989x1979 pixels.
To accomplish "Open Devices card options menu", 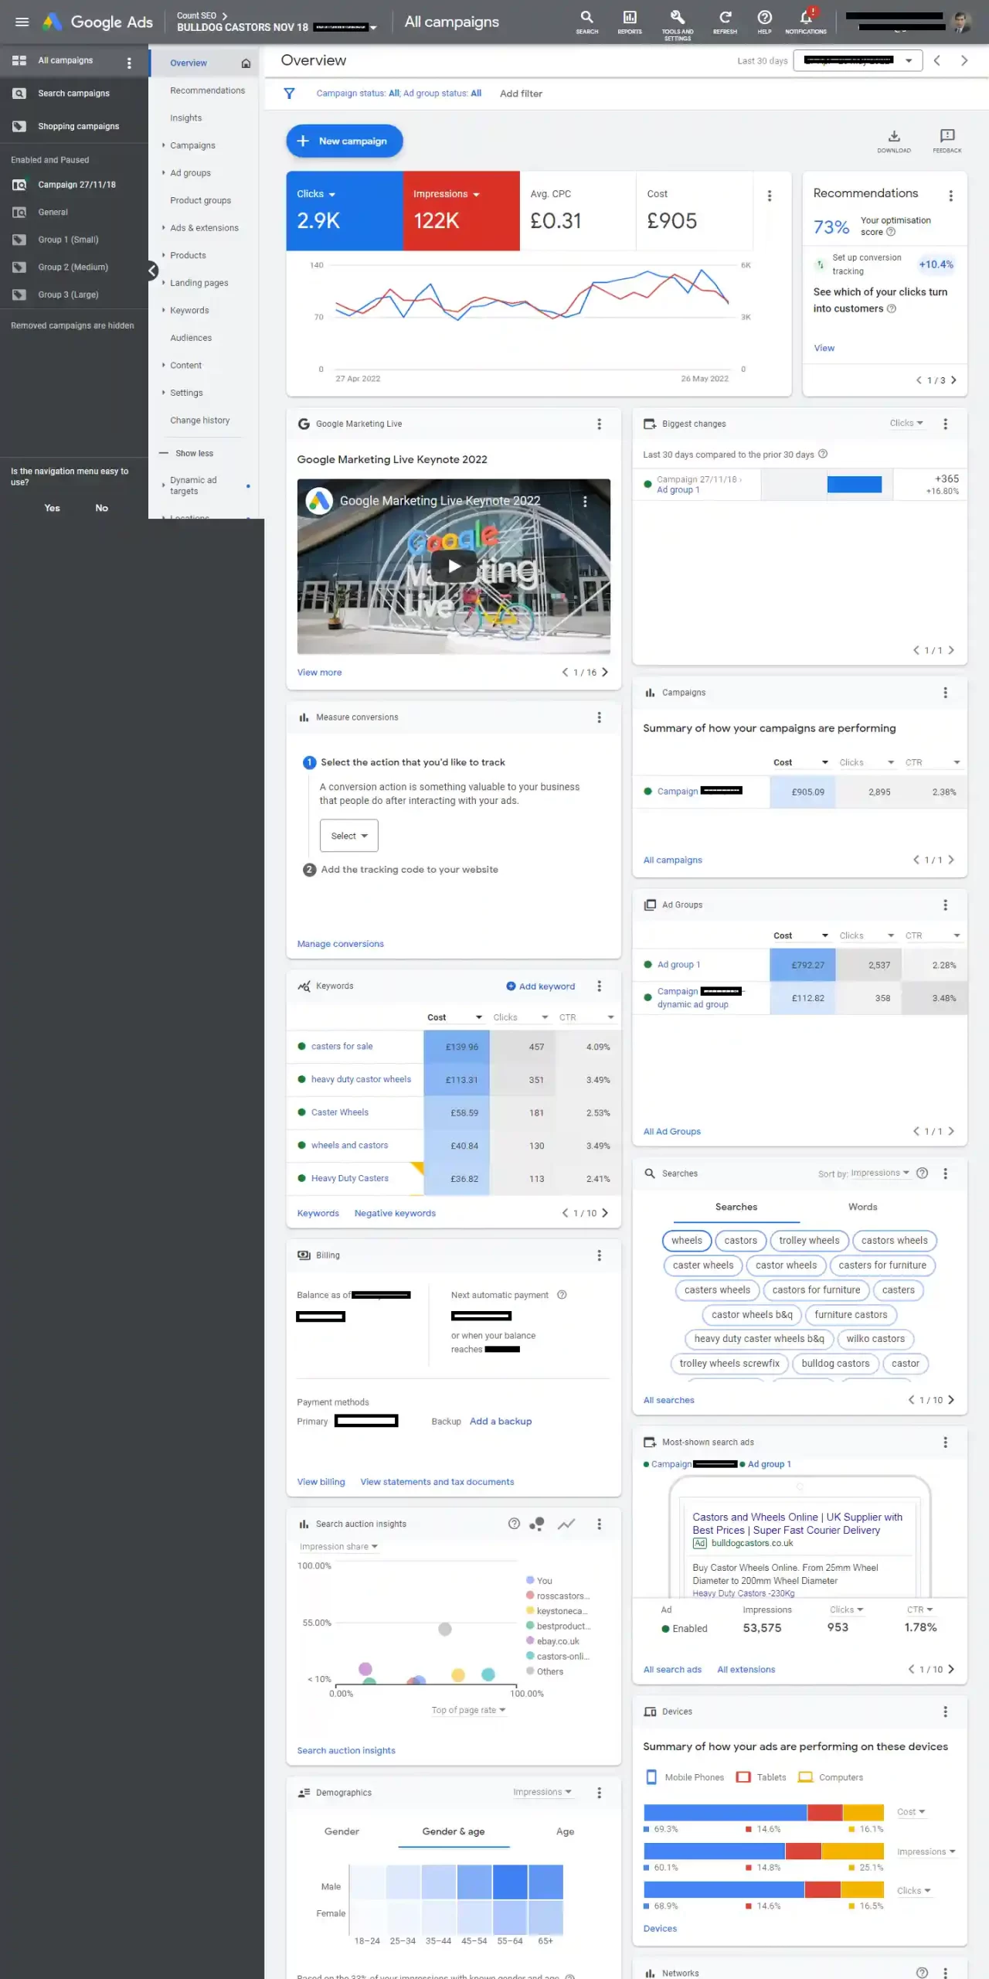I will click(x=946, y=1712).
